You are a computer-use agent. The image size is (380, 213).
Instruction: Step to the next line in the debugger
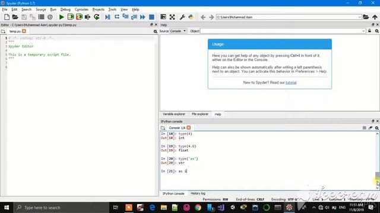click(x=117, y=17)
